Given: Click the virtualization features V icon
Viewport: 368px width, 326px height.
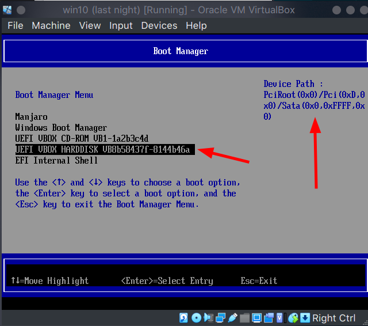Looking at the screenshot, I should 280,318.
